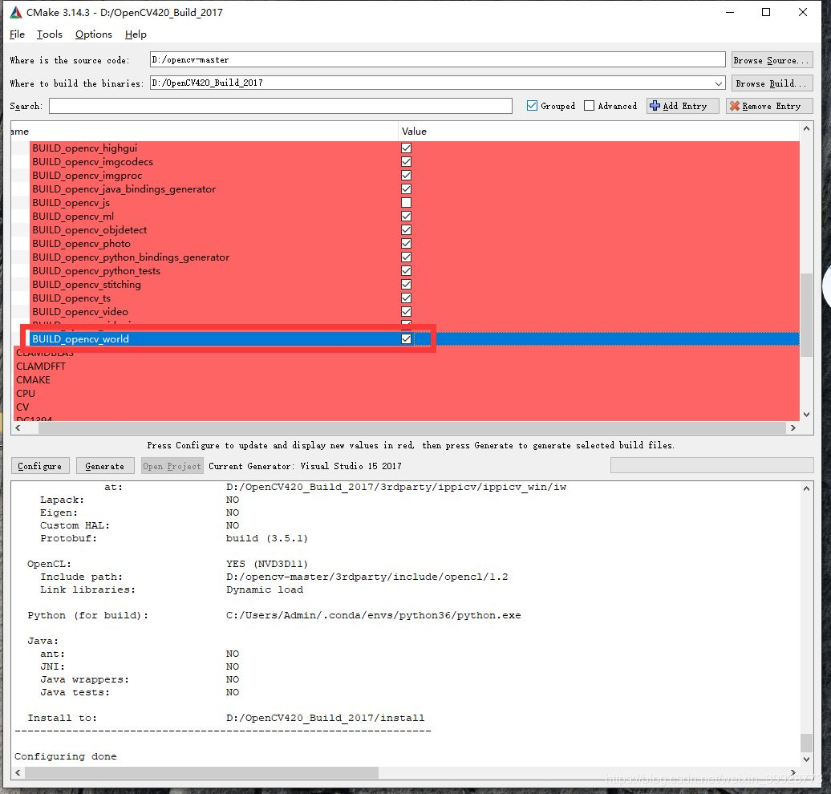Click entries list horizontal scroll right arrow
The width and height of the screenshot is (831, 794).
(x=792, y=427)
